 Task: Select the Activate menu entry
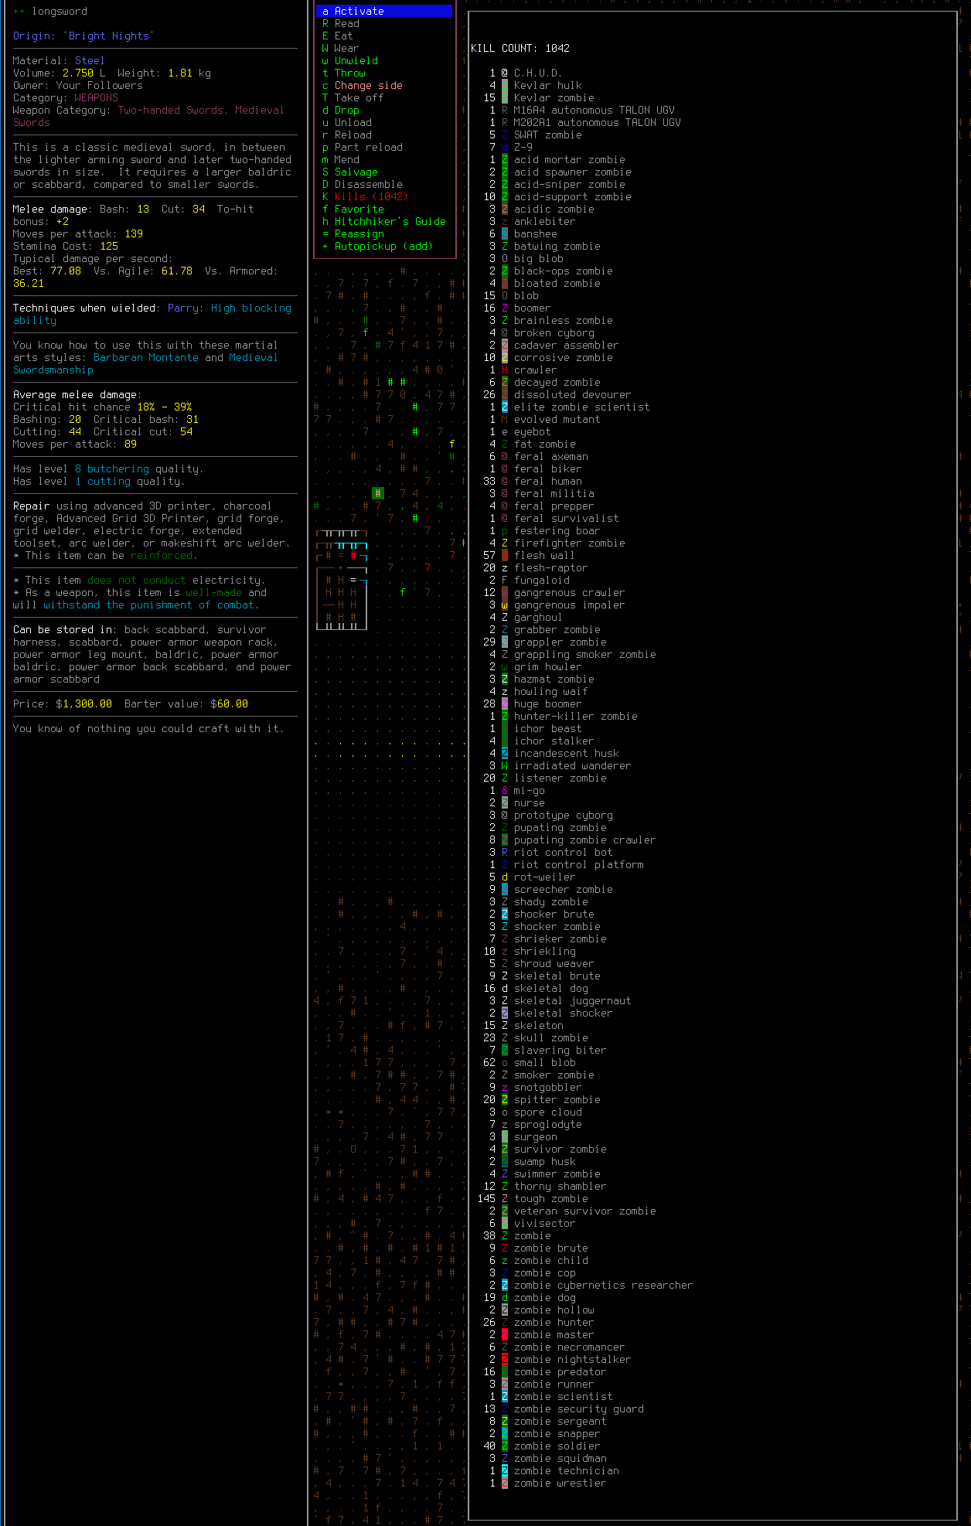(x=384, y=11)
